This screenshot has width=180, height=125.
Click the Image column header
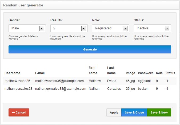130,73
